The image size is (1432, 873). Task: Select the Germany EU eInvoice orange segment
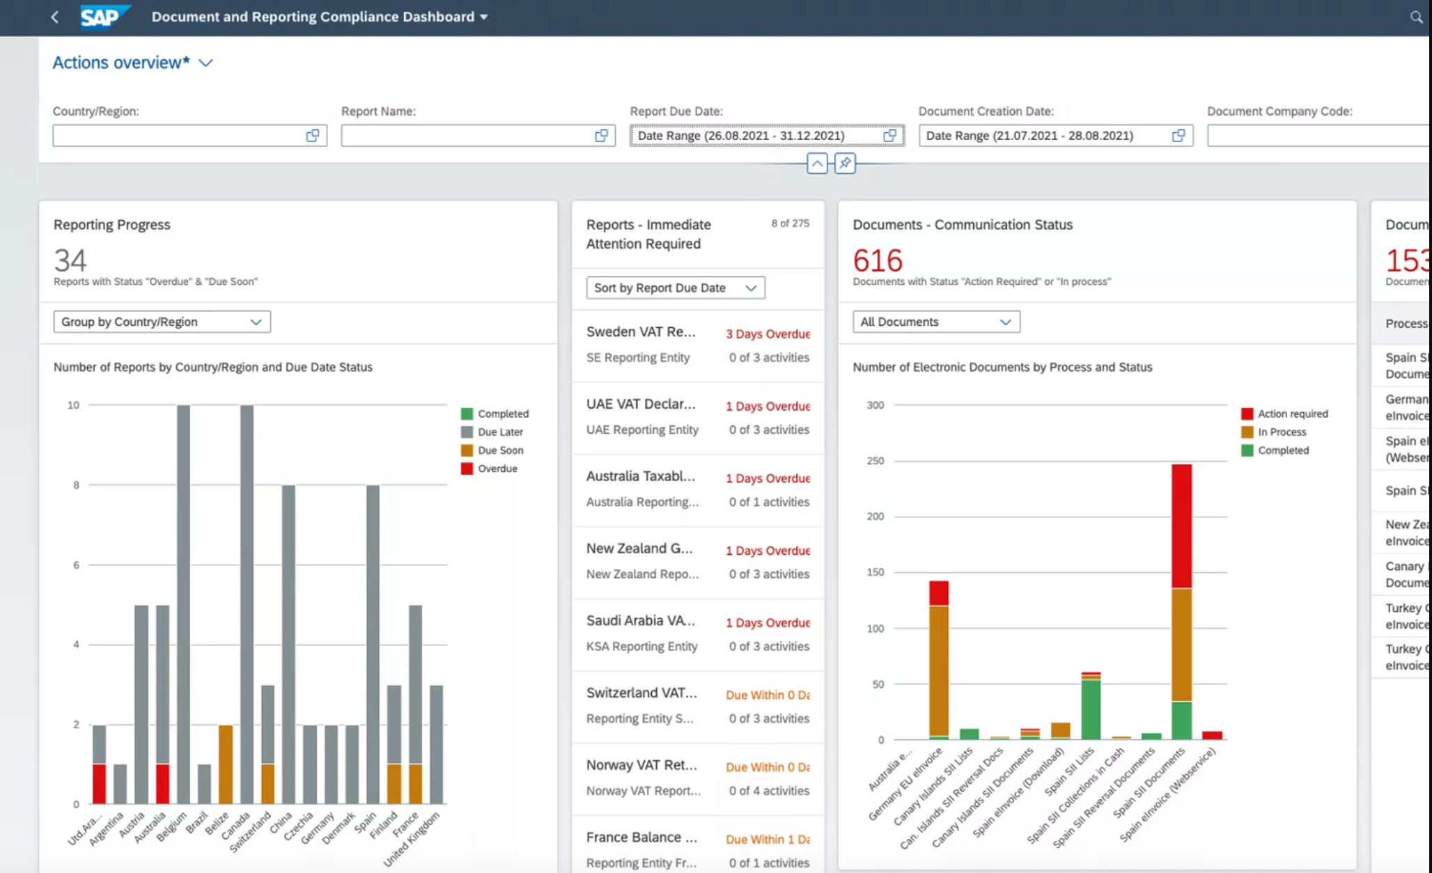(939, 671)
